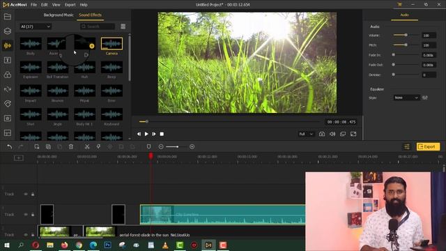Viewport: 446px width, 251px height.
Task: Open the stacked layers panel in sidebar
Action: click(x=8, y=31)
